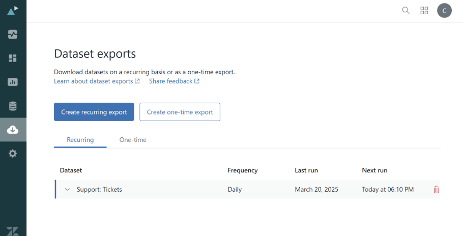463x236 pixels.
Task: Switch to the Recurring tab
Action: tap(80, 140)
